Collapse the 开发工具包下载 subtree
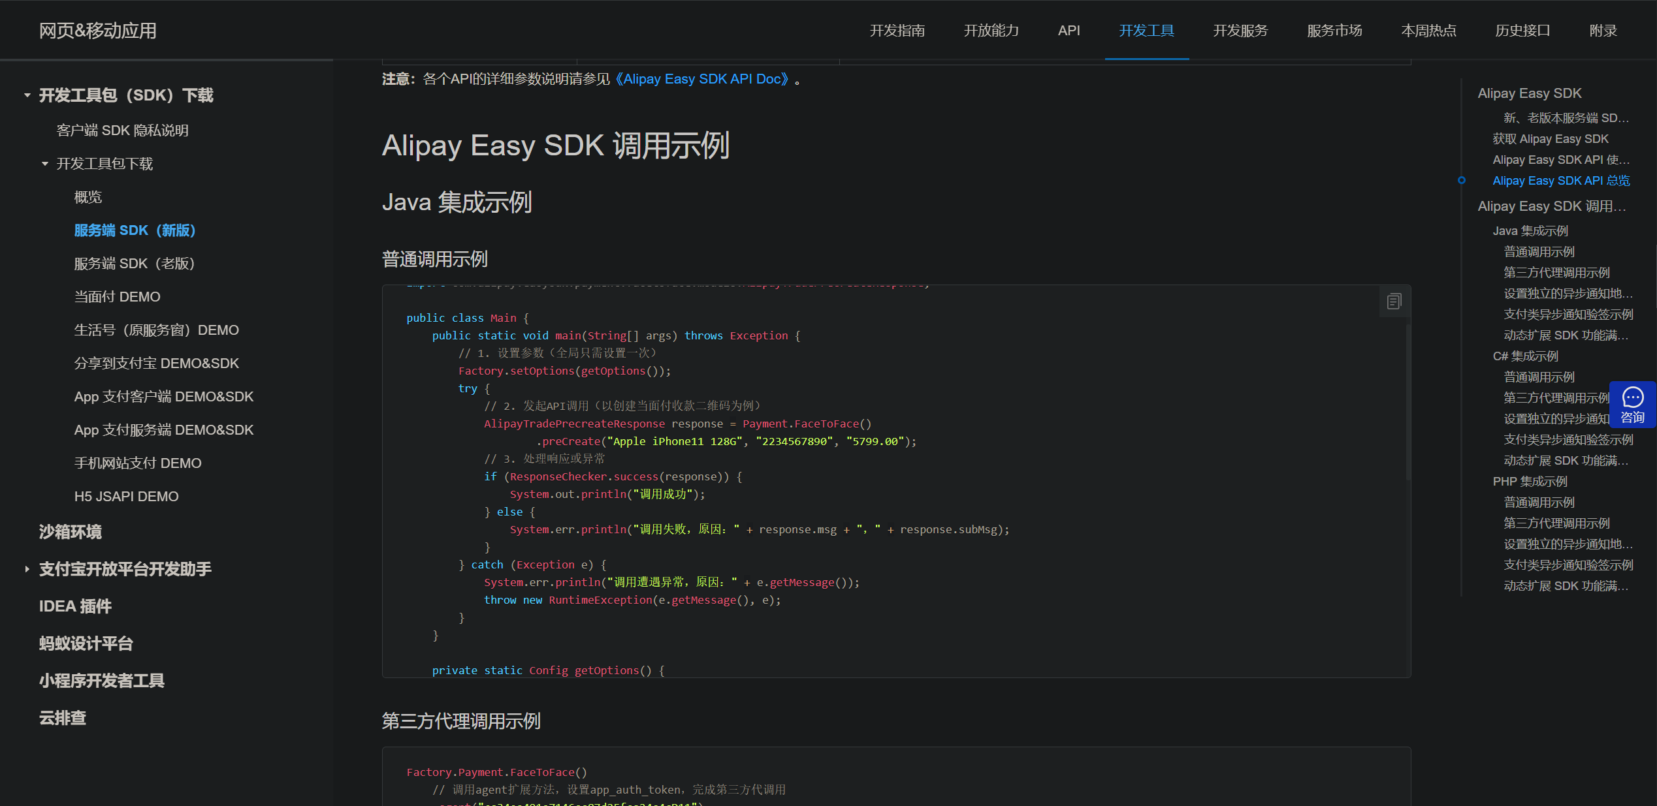 (45, 164)
